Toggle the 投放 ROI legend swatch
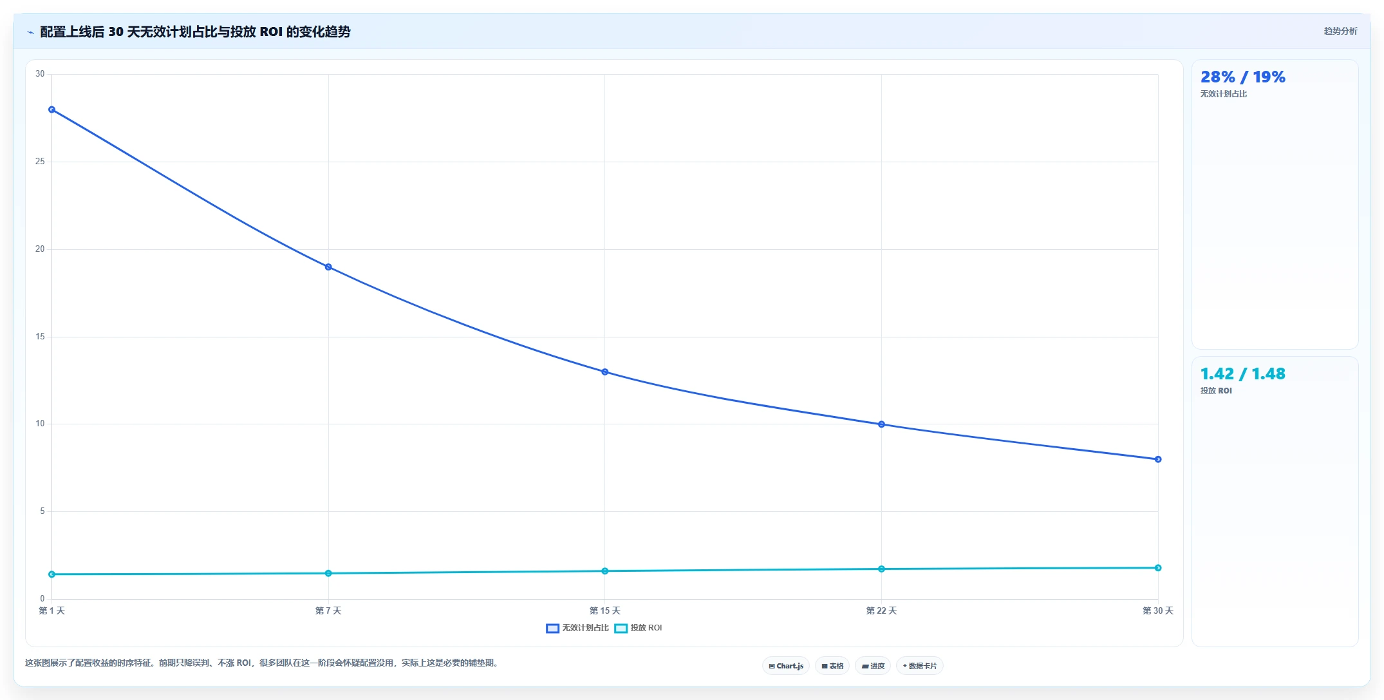This screenshot has width=1384, height=700. [621, 629]
